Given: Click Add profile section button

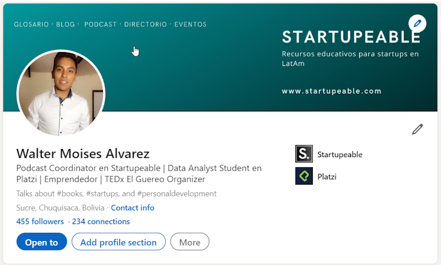Looking at the screenshot, I should click(x=118, y=242).
